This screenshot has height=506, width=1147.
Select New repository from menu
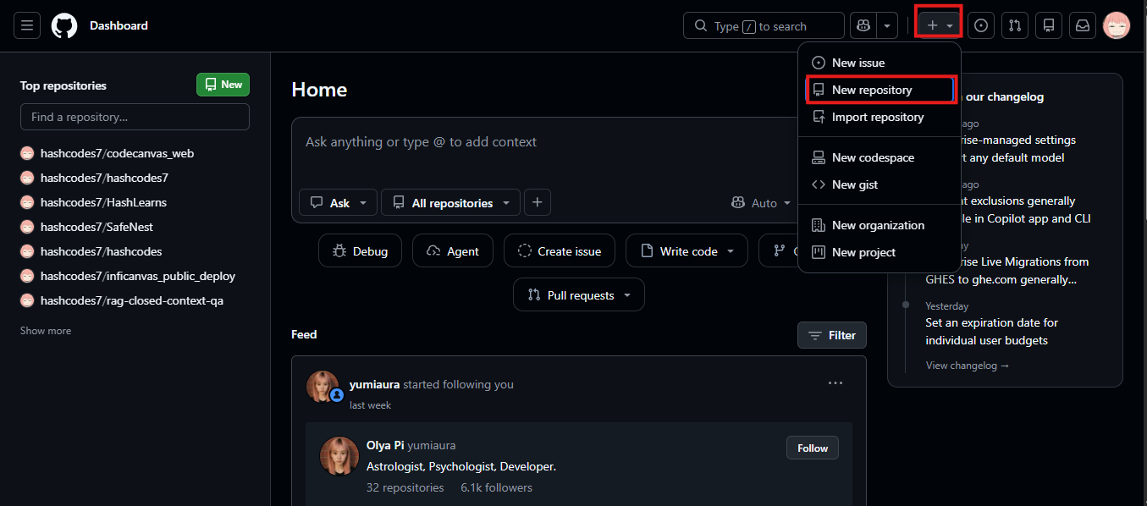pos(880,90)
